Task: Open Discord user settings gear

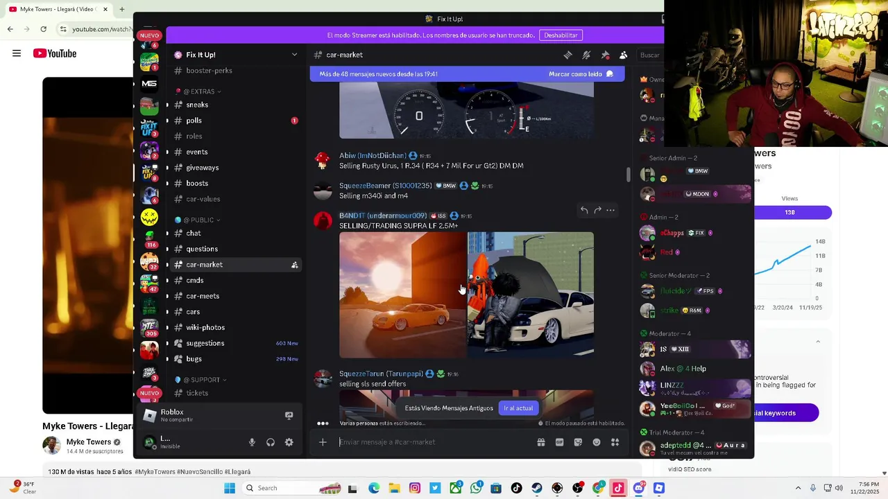Action: (289, 442)
